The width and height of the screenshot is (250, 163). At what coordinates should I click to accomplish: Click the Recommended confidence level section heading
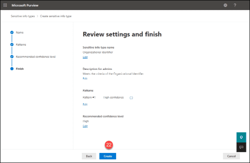click(x=103, y=116)
